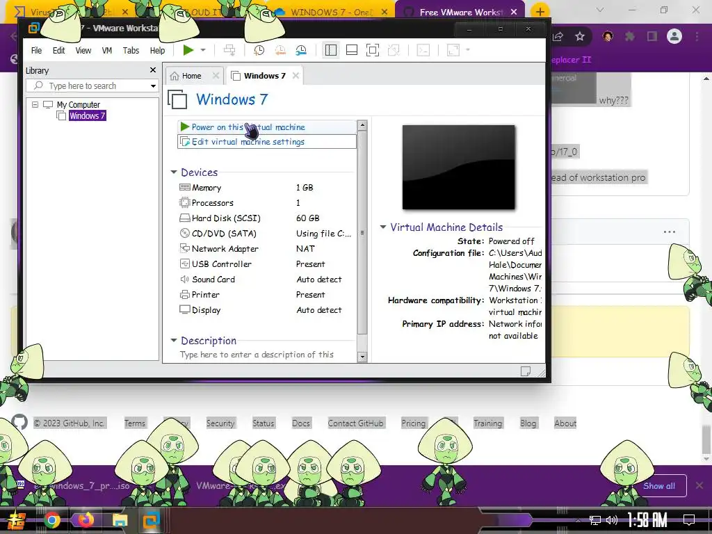
Task: Open File Explorer from the taskbar
Action: click(x=120, y=520)
